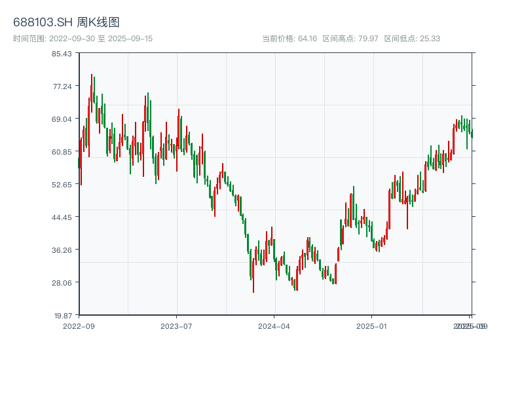Screen dimensions: 524x393
Task: Click the 当前价格: 64.16 label
Action: [290, 39]
